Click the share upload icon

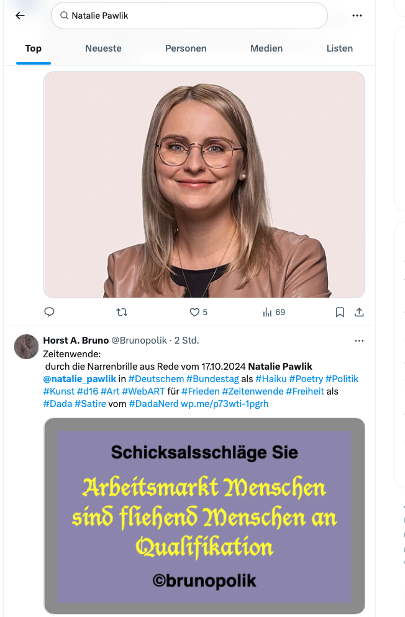pyautogui.click(x=359, y=312)
